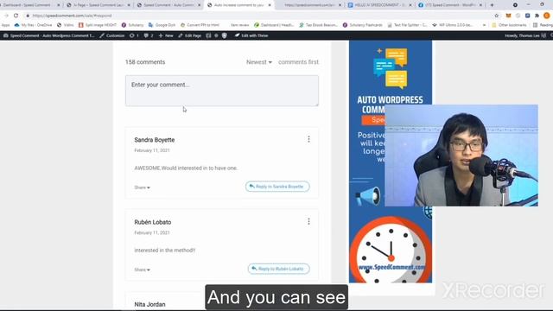
Task: Open the Apps bookmarks shortcut
Action: pos(6,25)
